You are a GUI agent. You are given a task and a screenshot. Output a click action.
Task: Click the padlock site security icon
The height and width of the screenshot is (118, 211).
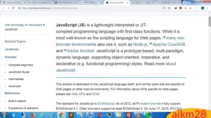click(19, 8)
